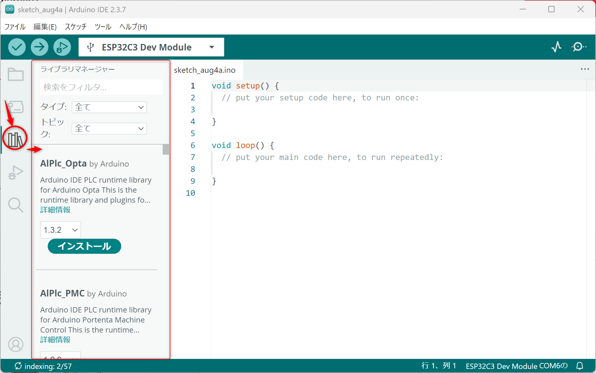Screen dimensions: 596x373
Task: Click the void loop() code line
Action: coord(243,145)
